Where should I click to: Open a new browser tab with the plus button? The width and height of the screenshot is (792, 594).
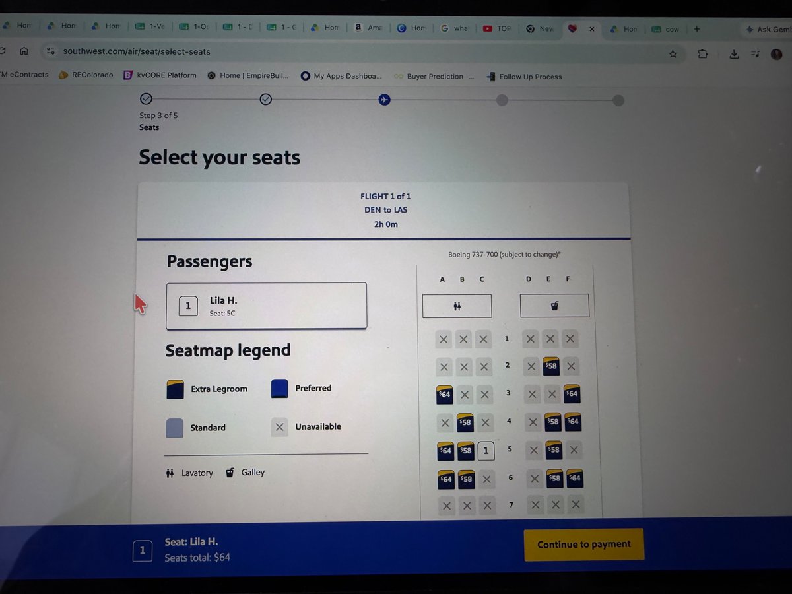pos(696,29)
